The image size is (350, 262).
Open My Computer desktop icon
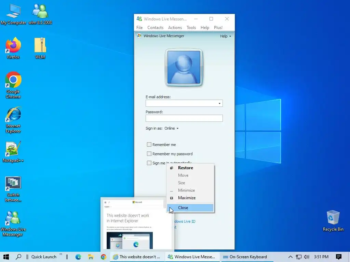(13, 14)
